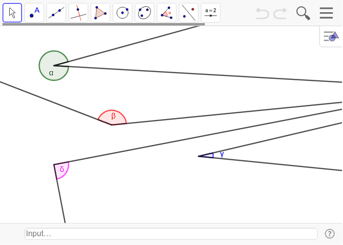Choose the Slider a=2 tool
The width and height of the screenshot is (343, 245).
point(211,13)
